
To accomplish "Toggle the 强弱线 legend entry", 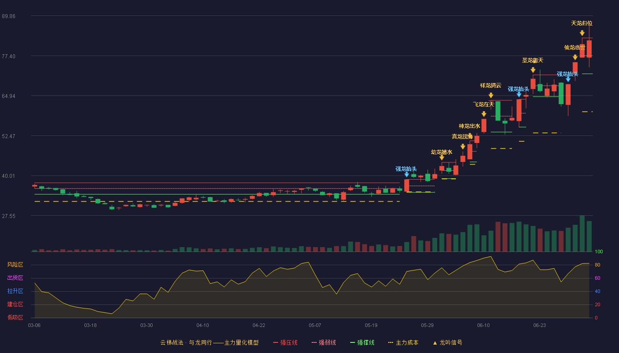I will click(324, 342).
